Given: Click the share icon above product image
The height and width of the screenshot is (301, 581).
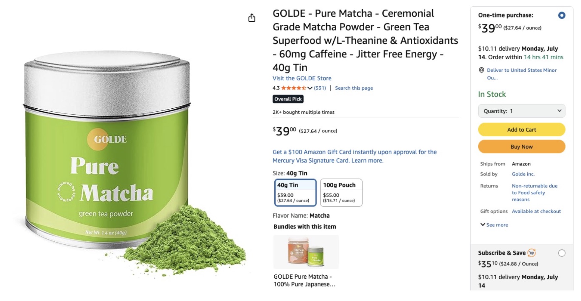Looking at the screenshot, I should tap(252, 18).
